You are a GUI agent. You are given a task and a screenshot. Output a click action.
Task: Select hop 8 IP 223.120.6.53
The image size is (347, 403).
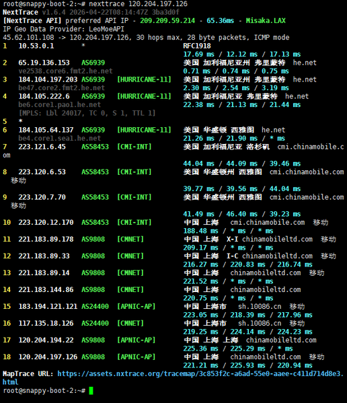click(42, 172)
